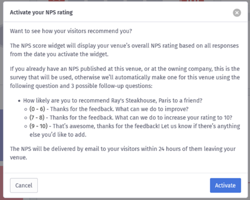250x200 pixels.
Task: Click the 'NPS score widget will display' paragraph
Action: click(124, 50)
